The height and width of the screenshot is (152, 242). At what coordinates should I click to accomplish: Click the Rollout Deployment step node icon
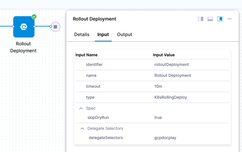(24, 26)
